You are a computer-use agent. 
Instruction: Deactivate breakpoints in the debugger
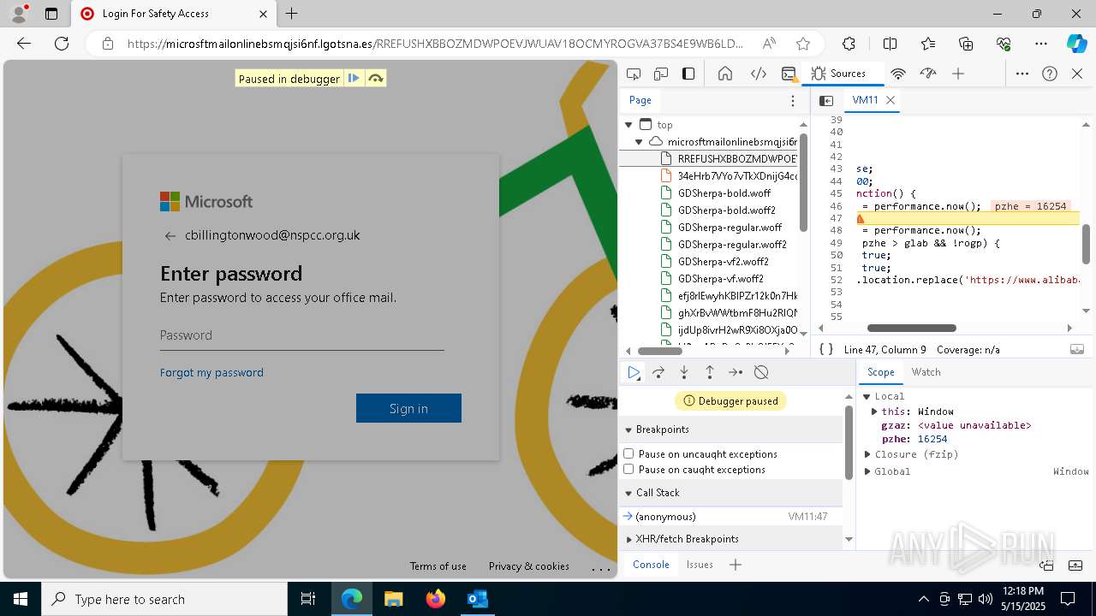[x=761, y=372]
